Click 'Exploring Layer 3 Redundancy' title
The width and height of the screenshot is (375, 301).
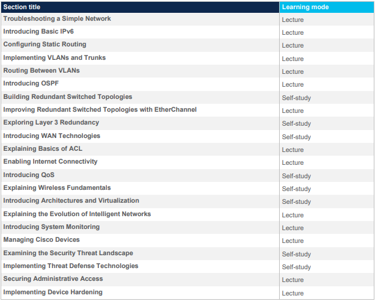[x=51, y=123]
